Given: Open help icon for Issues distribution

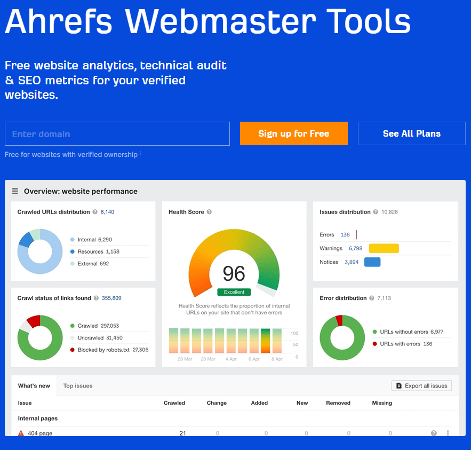Looking at the screenshot, I should point(376,212).
